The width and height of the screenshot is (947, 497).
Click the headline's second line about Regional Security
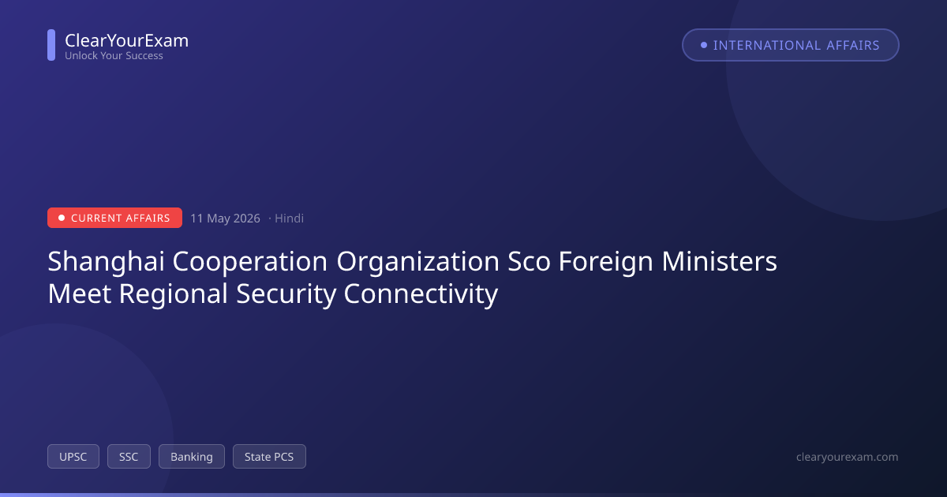[x=273, y=294]
